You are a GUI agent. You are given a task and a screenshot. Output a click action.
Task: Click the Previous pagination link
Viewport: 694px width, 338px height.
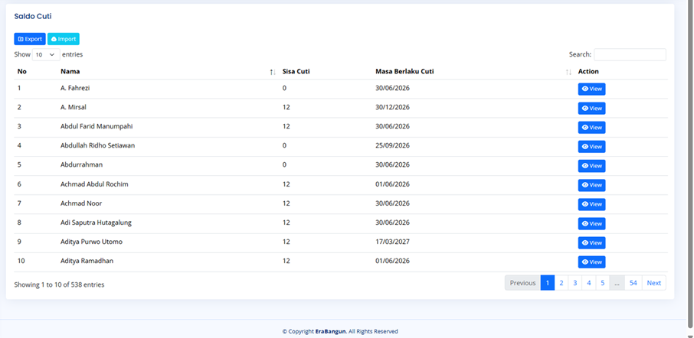[522, 283]
